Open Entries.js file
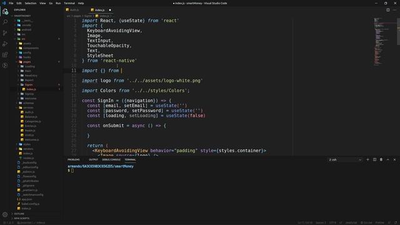Screen dimensions: 400x225 click(x=31, y=126)
